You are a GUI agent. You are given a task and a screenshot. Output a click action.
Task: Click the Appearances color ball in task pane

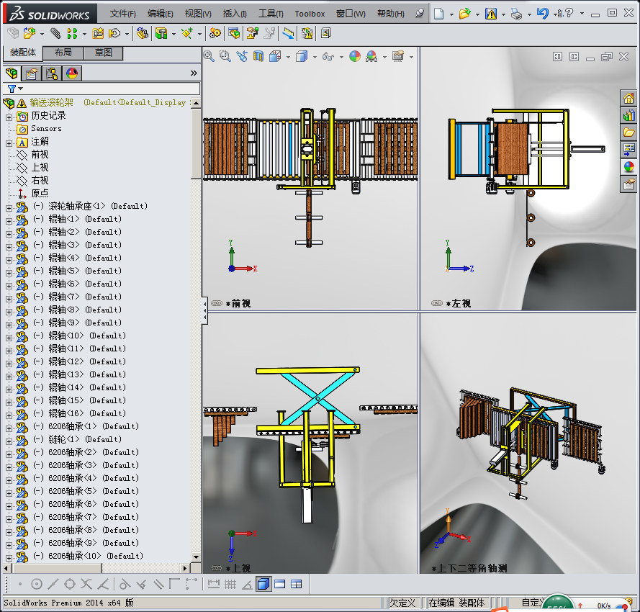(628, 167)
